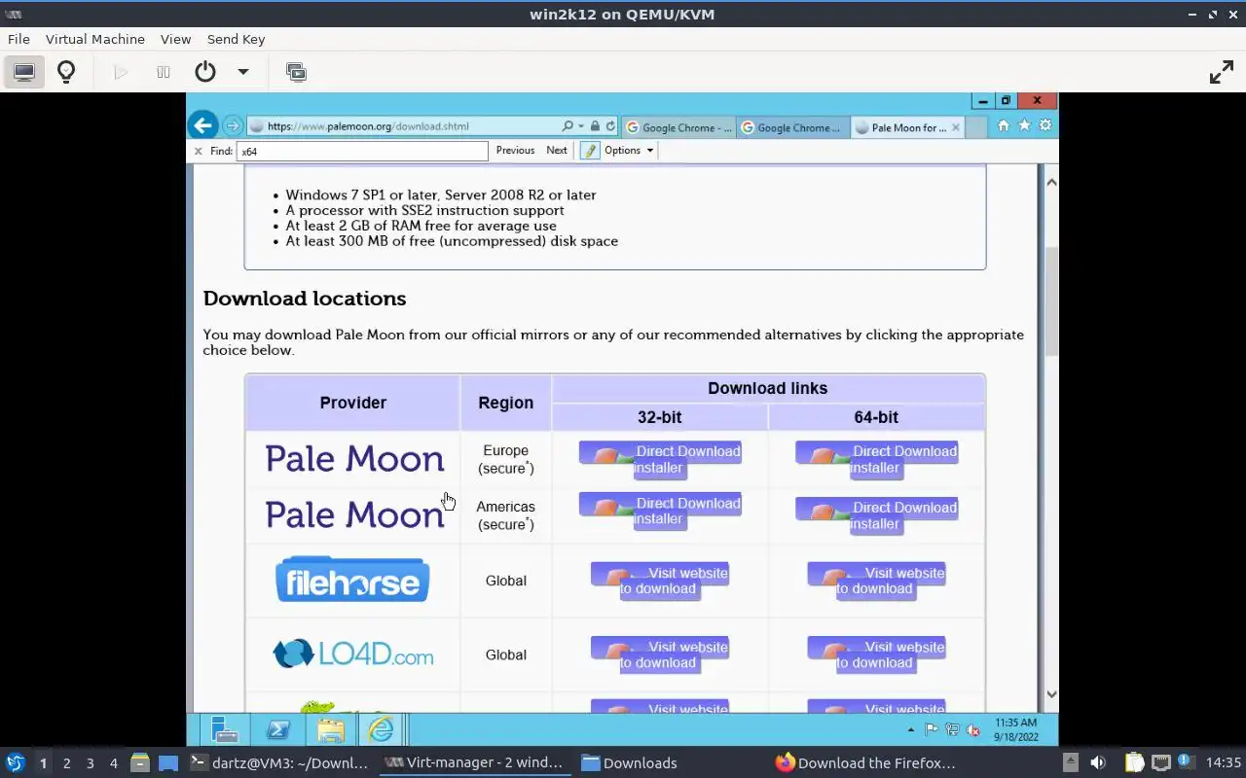Visit FileHorse 64-bit download website

coord(876,581)
